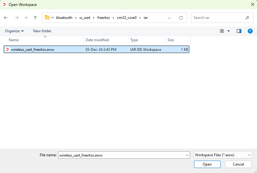Select the wireless_uart_freertos.eww file
Image resolution: width=257 pixels, height=173 pixels.
click(33, 50)
